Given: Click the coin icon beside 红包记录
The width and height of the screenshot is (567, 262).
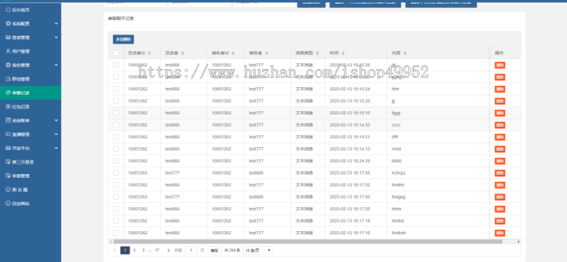Looking at the screenshot, I should (x=8, y=107).
